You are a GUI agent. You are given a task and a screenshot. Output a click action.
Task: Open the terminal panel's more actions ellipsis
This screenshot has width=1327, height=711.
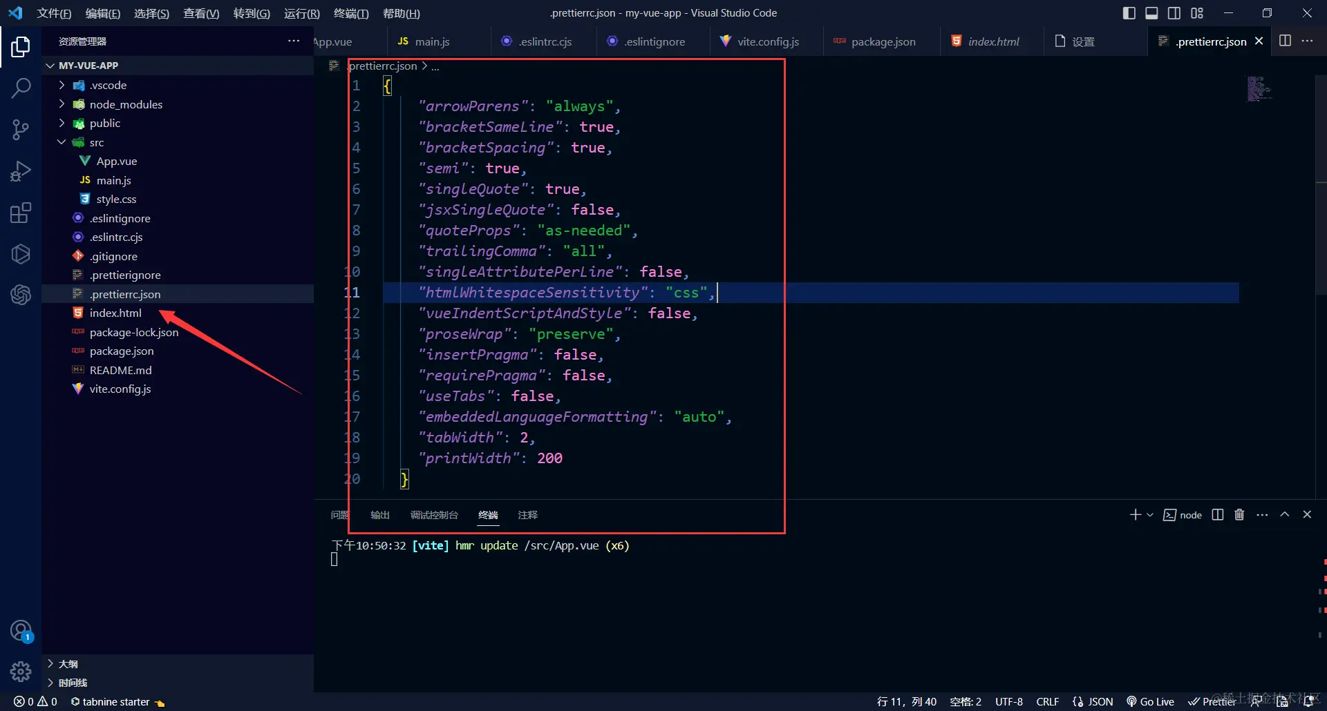pos(1262,515)
